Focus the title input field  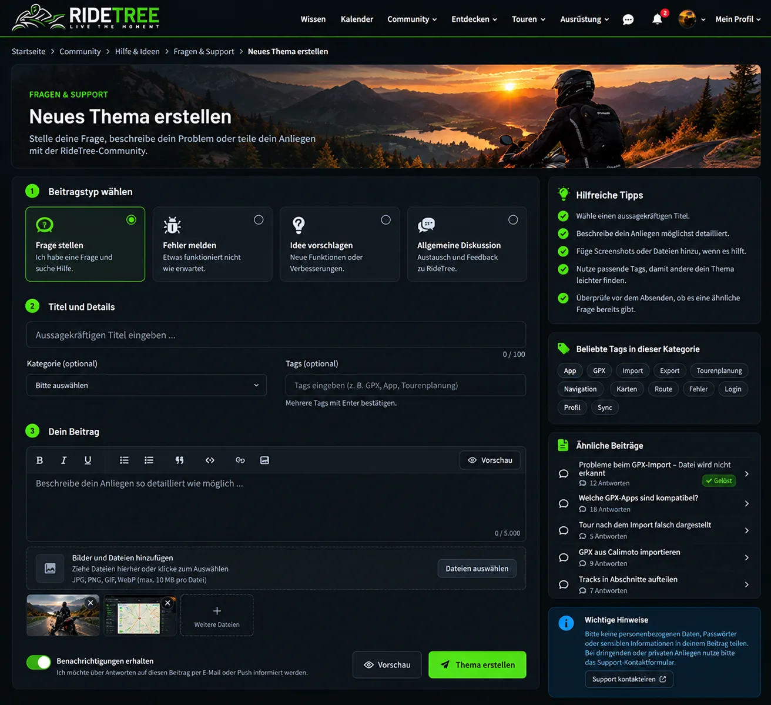[276, 335]
